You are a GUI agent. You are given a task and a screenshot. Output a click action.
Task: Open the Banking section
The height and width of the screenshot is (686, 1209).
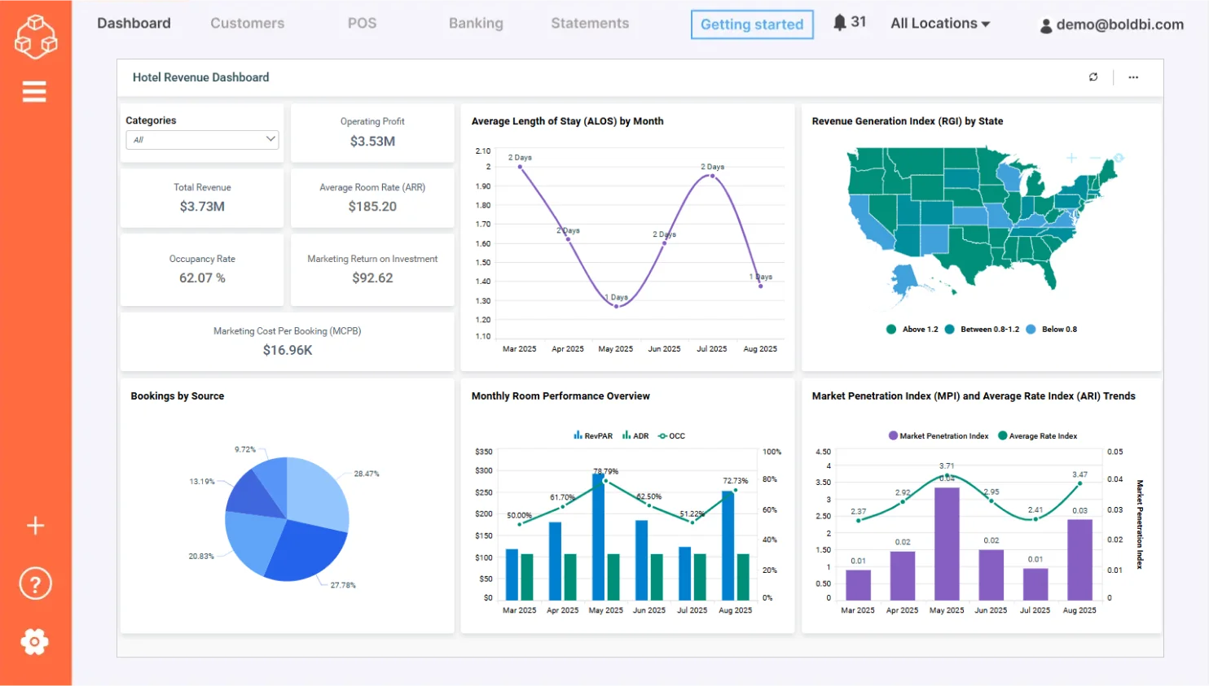[476, 24]
